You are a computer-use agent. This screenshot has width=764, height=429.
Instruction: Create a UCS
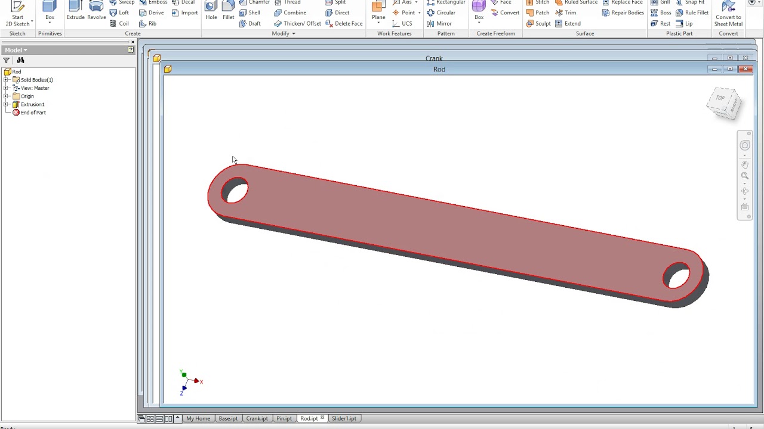point(402,23)
